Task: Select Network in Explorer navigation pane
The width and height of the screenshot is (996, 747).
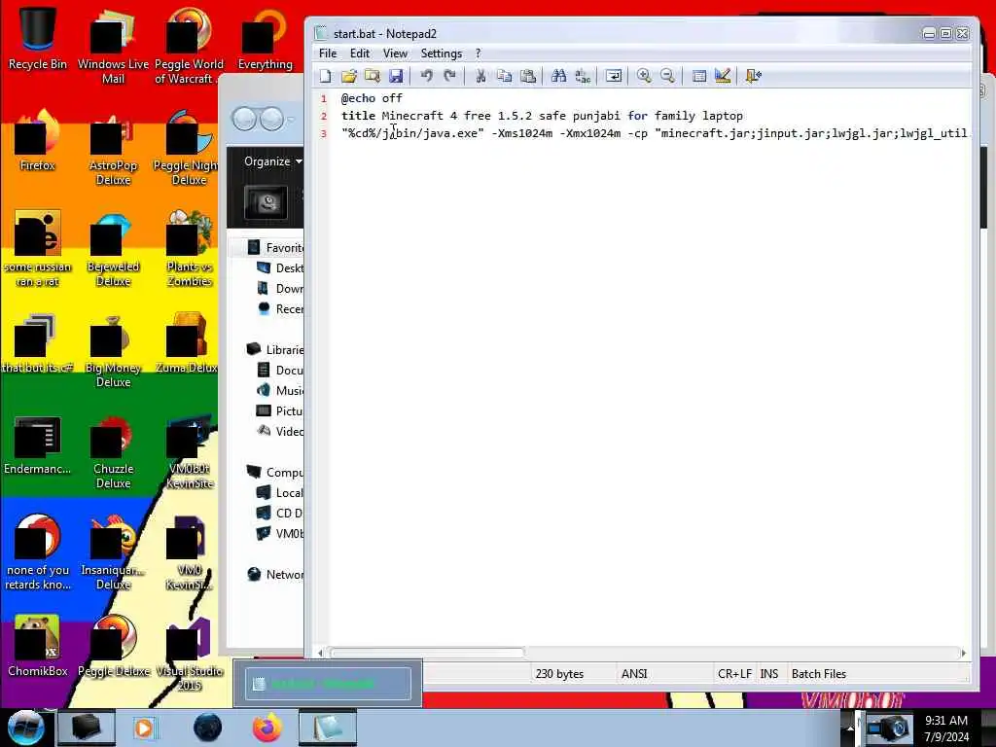Action: point(275,574)
